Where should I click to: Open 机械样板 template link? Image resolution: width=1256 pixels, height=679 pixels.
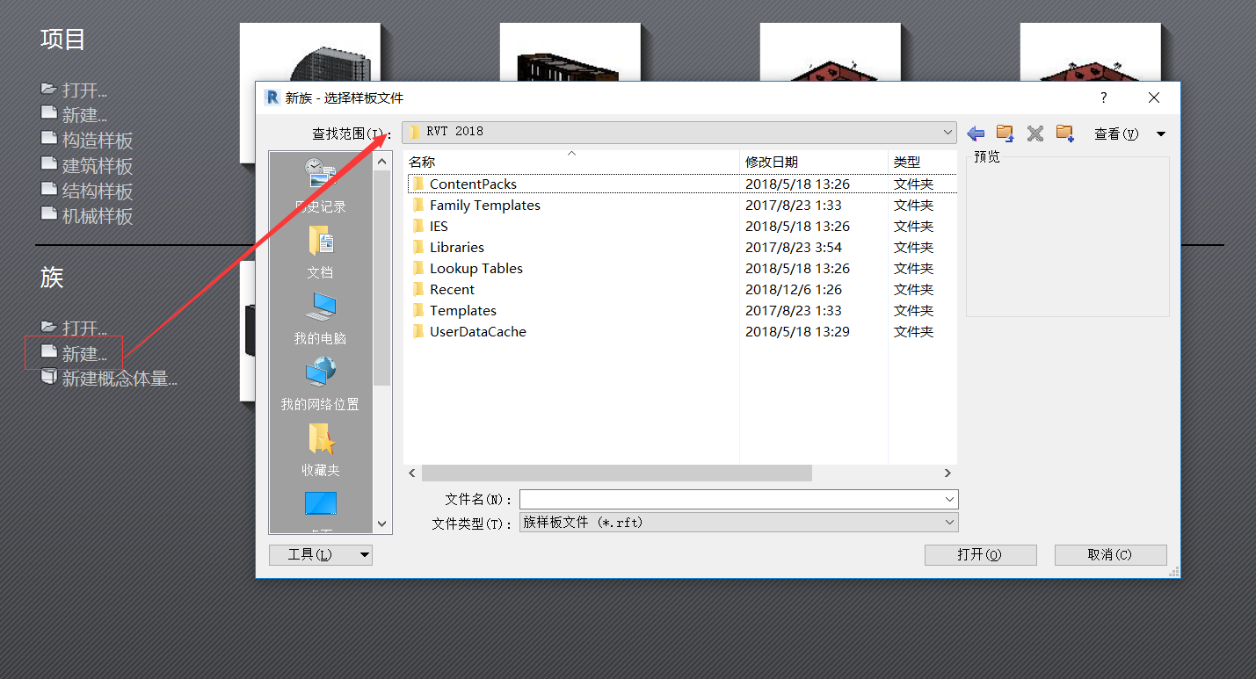point(87,216)
